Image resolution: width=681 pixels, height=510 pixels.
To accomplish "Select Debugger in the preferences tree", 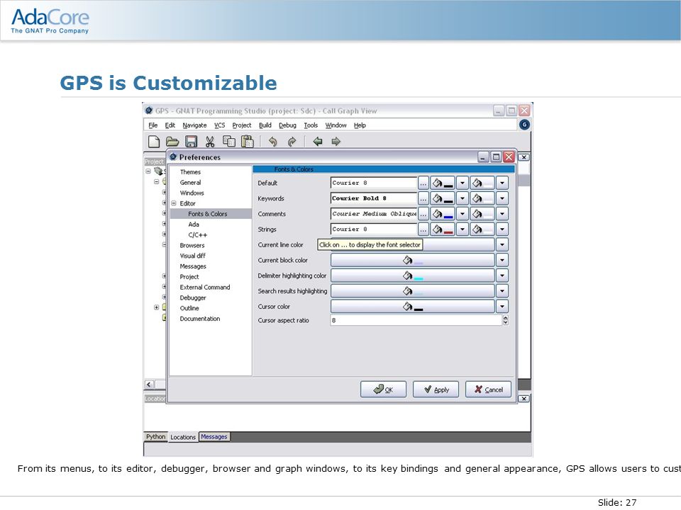I will pos(193,297).
